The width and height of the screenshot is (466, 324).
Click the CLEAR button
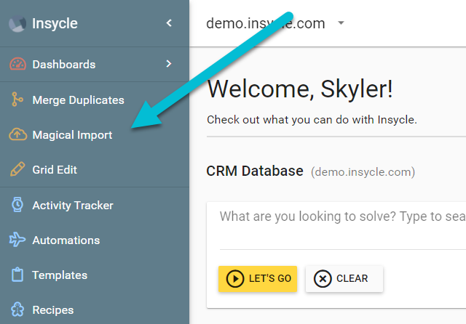[344, 279]
